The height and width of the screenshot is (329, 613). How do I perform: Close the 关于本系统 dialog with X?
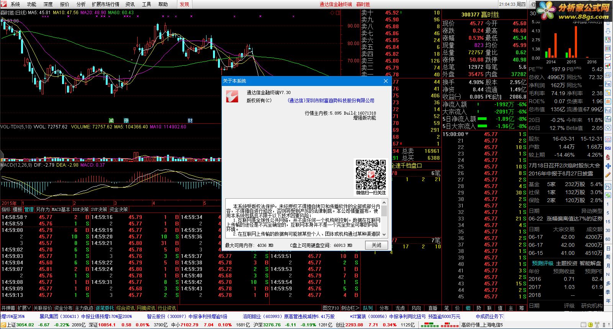(x=386, y=81)
